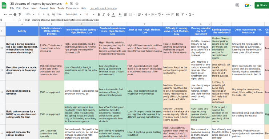269x139 pixels.
Task: Format as currency with the $ icon
Action: pyautogui.click(x=39, y=15)
